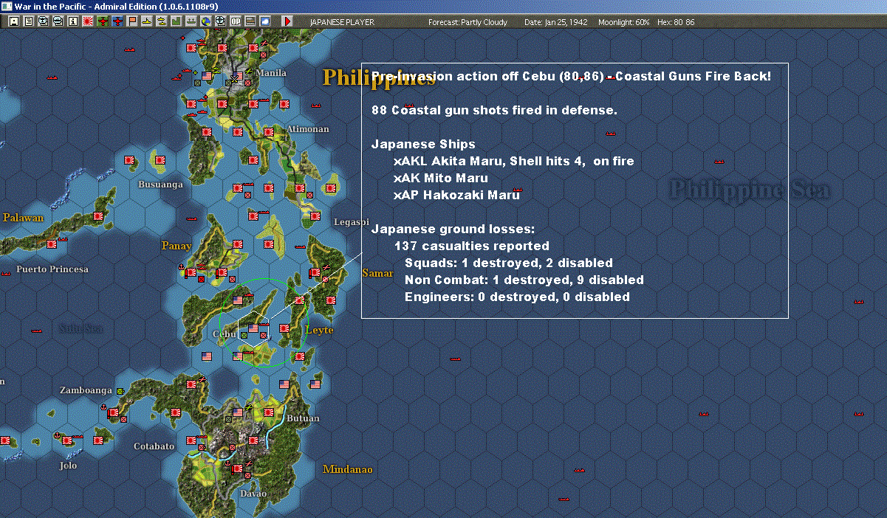This screenshot has height=518, width=887.
Task: Click the Mindanao island label
Action: (x=348, y=469)
